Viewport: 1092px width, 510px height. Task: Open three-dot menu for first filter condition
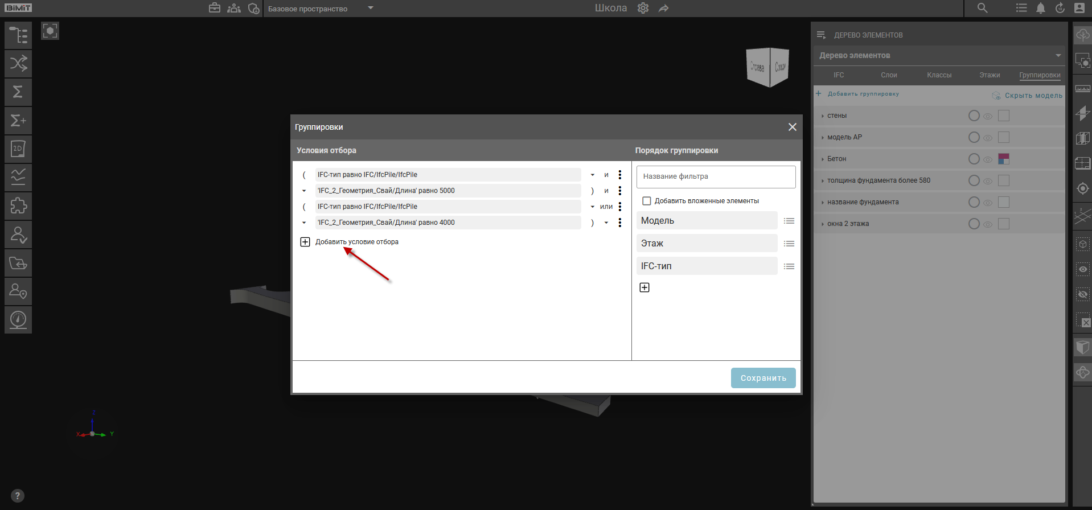620,175
